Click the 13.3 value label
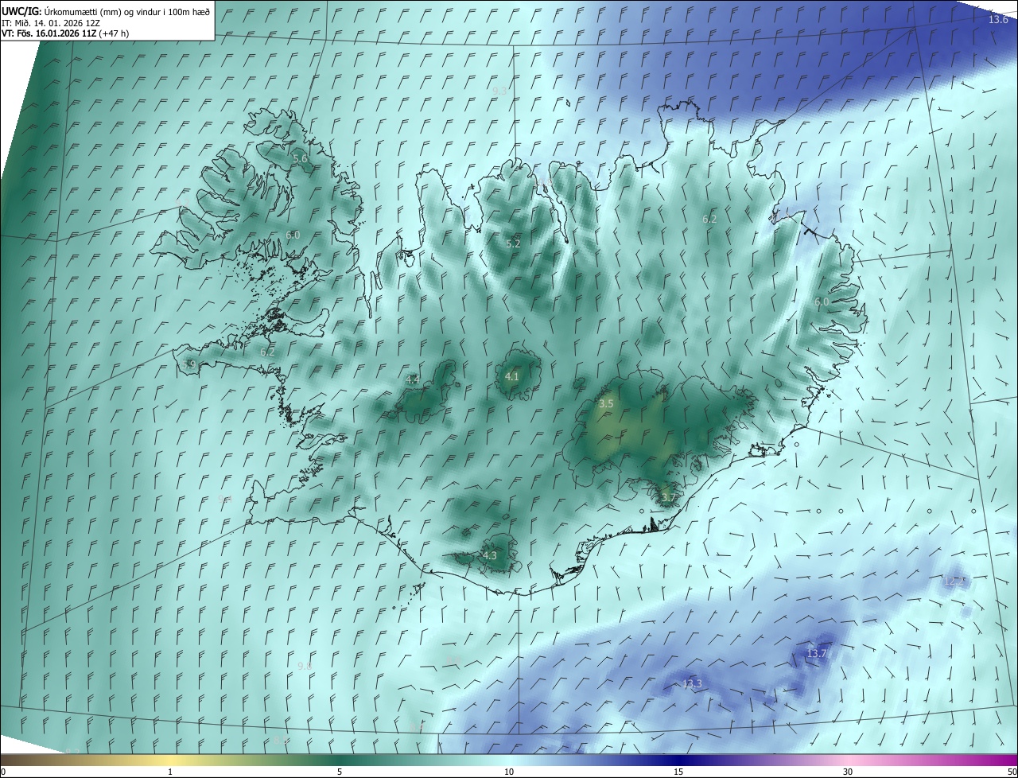This screenshot has width=1018, height=778. pyautogui.click(x=692, y=683)
